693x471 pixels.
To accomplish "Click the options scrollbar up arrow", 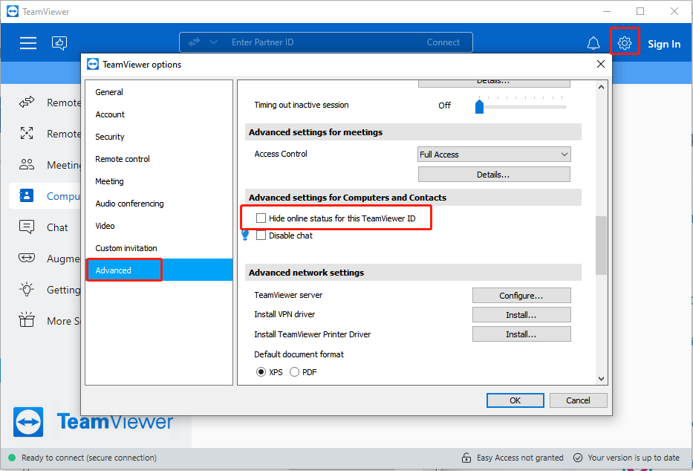I will [601, 87].
